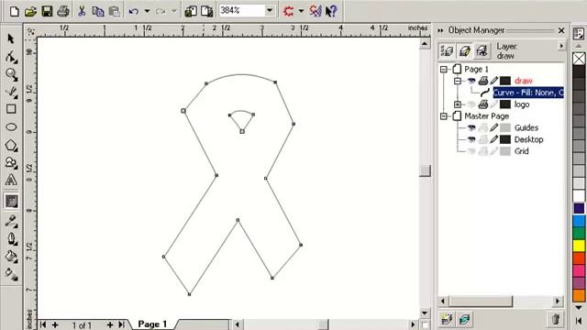The height and width of the screenshot is (330, 587).
Task: Select the Ellipse tool
Action: point(11,126)
